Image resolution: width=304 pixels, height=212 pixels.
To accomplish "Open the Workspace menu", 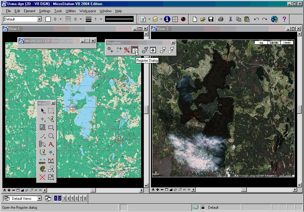I will click(x=88, y=11).
